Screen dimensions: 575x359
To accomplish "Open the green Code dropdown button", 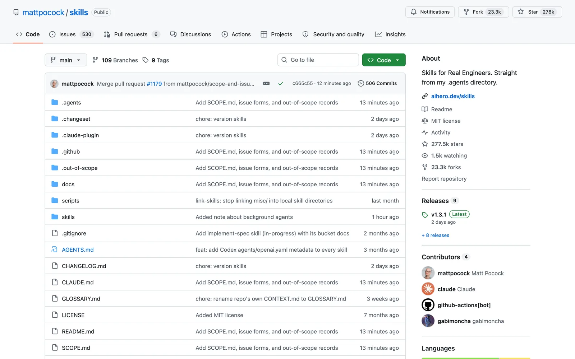I will 384,60.
